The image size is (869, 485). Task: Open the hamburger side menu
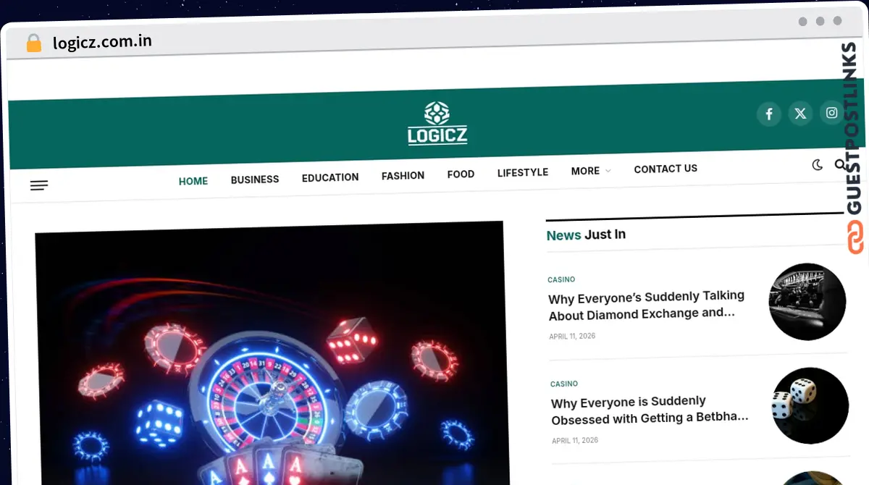[x=39, y=186]
